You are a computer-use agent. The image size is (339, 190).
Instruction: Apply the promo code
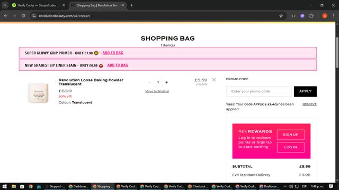coord(305,91)
